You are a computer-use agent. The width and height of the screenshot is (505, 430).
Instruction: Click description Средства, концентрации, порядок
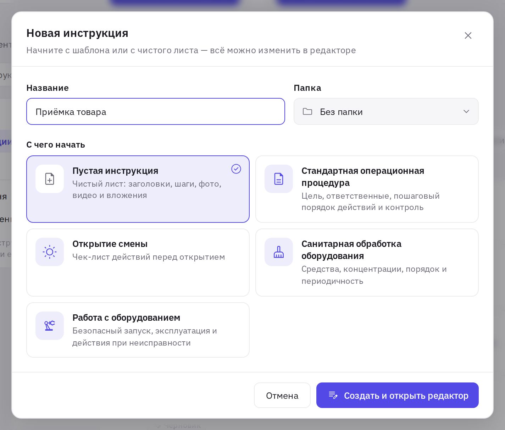[x=374, y=275]
